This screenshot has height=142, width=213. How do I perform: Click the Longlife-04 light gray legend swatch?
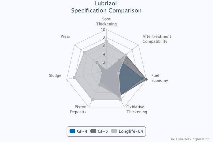coord(114,131)
